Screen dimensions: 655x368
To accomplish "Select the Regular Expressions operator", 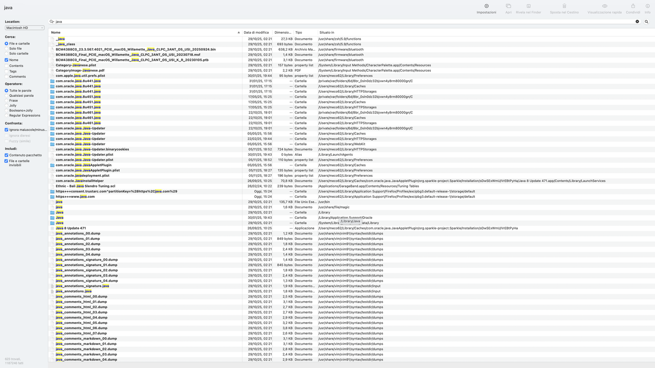I will click(6, 115).
